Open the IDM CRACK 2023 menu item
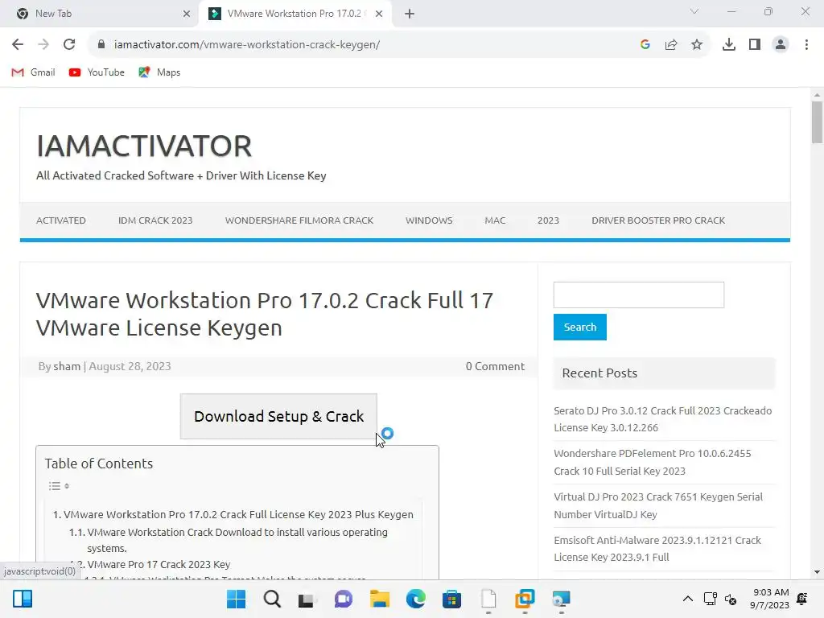824x618 pixels. point(155,220)
